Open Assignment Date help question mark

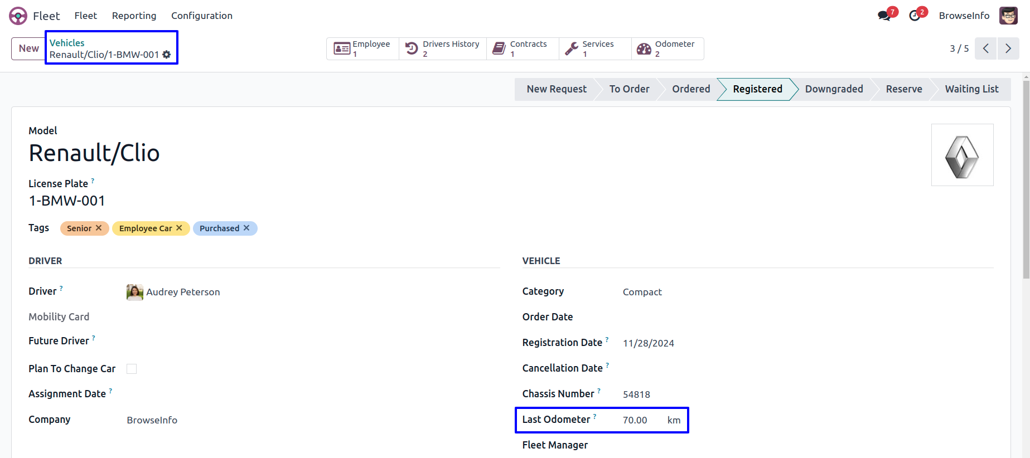110,391
